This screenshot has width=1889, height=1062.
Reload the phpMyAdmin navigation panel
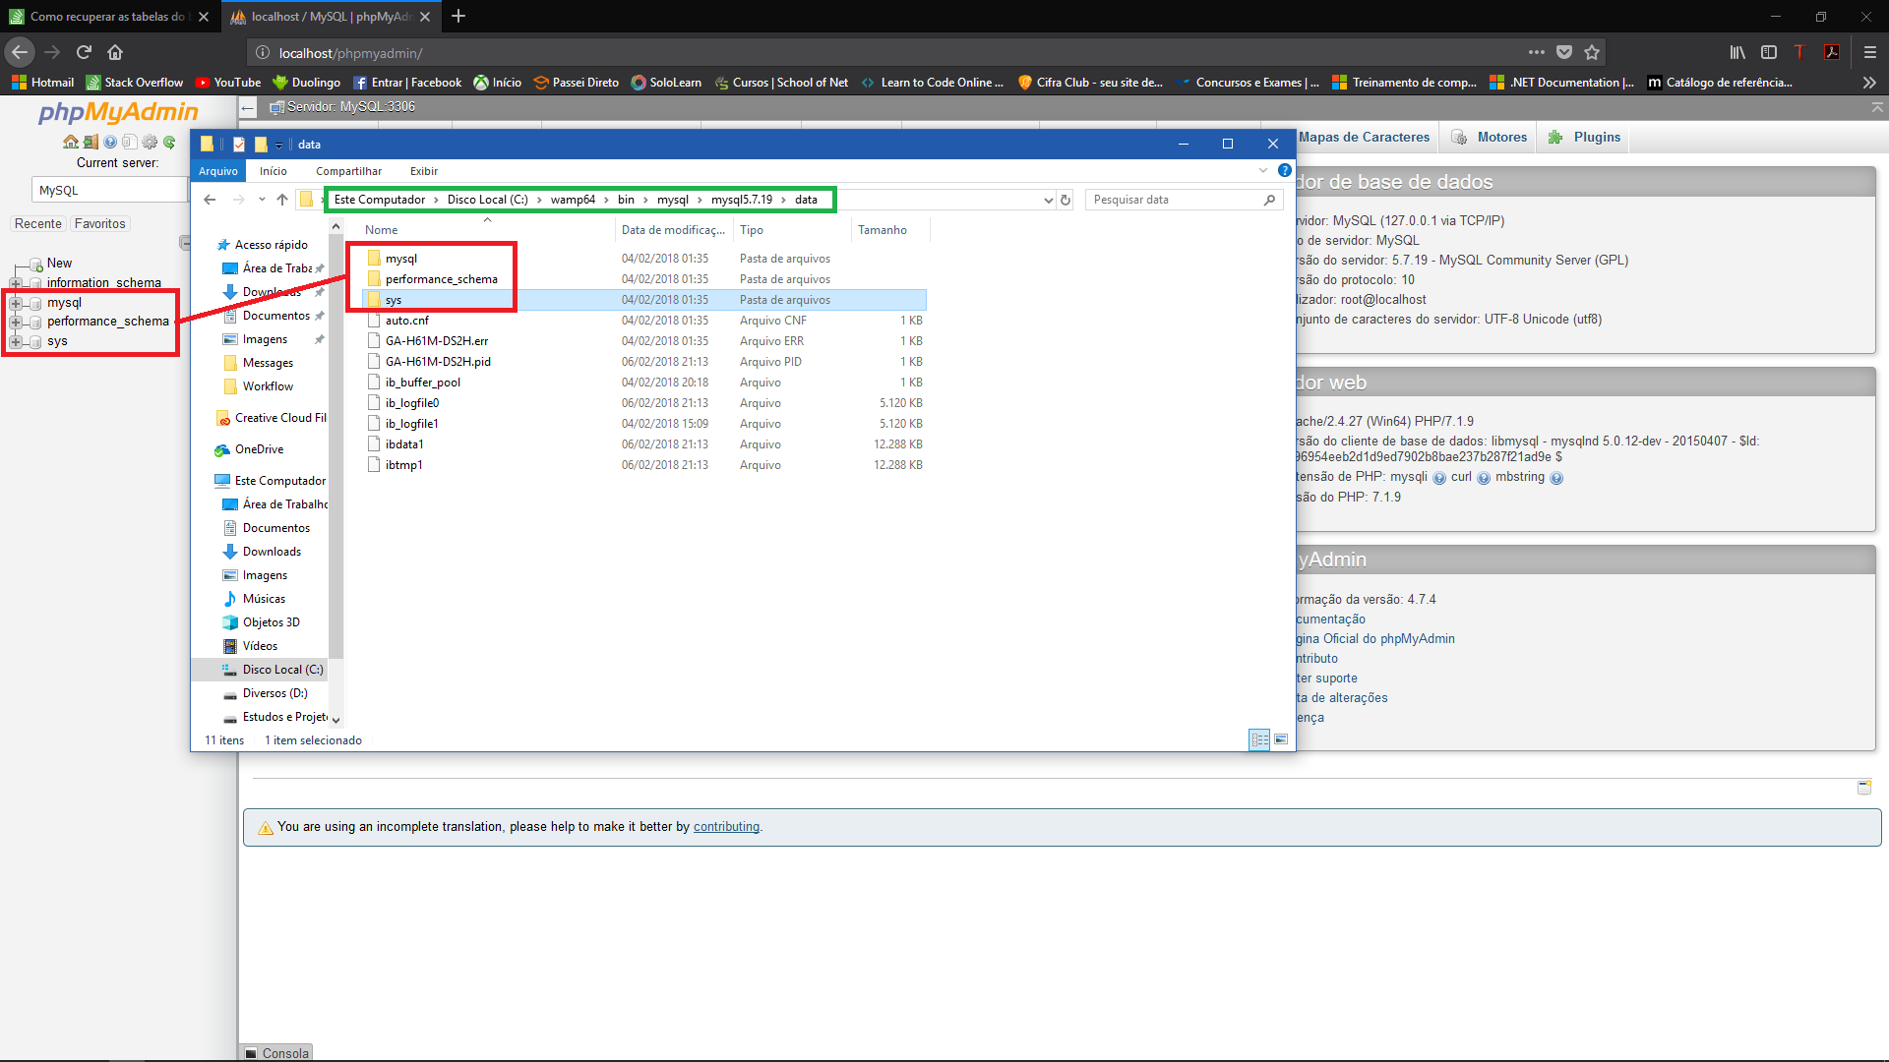tap(169, 142)
